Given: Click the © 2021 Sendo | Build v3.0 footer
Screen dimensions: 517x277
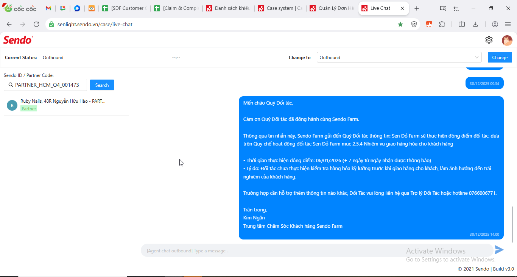Looking at the screenshot, I should (486, 269).
